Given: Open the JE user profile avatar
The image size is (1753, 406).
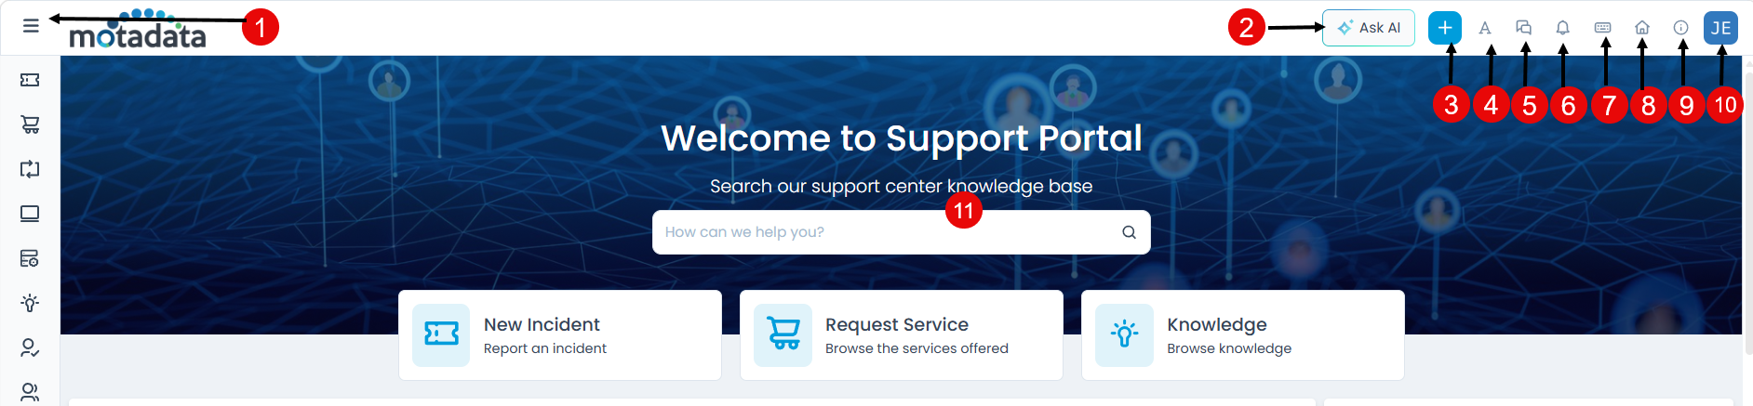Looking at the screenshot, I should 1721,28.
